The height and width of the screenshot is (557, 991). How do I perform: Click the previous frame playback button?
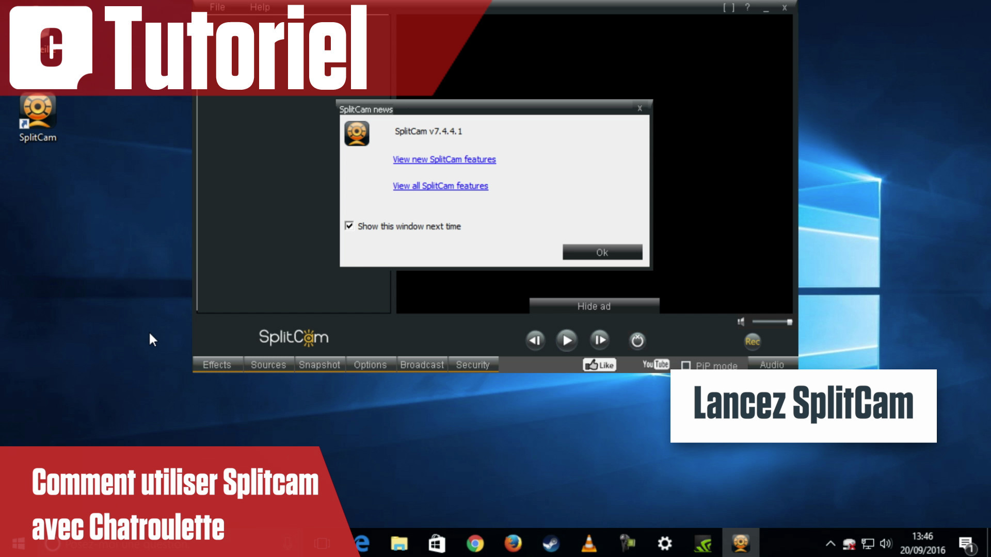coord(535,340)
